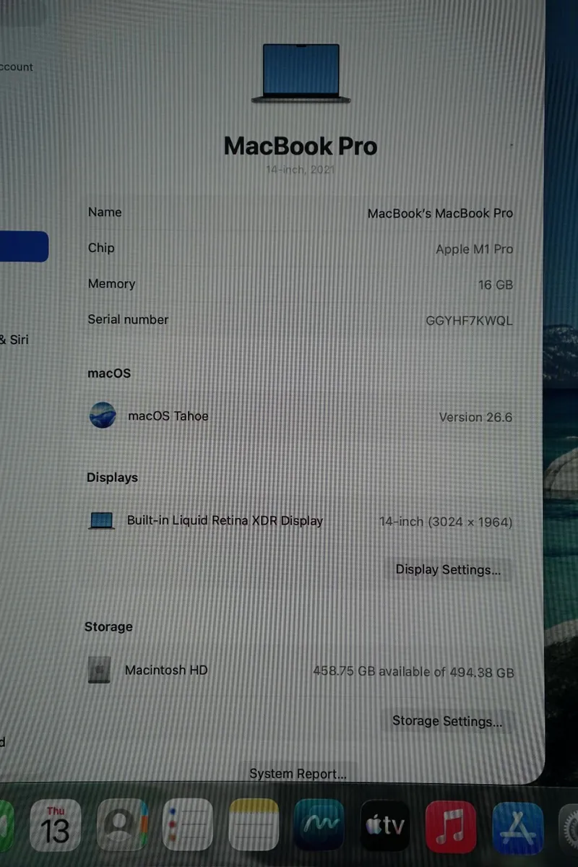Click the 14-inch (3024 × 1964) resolution
The height and width of the screenshot is (867, 578).
[x=446, y=522]
